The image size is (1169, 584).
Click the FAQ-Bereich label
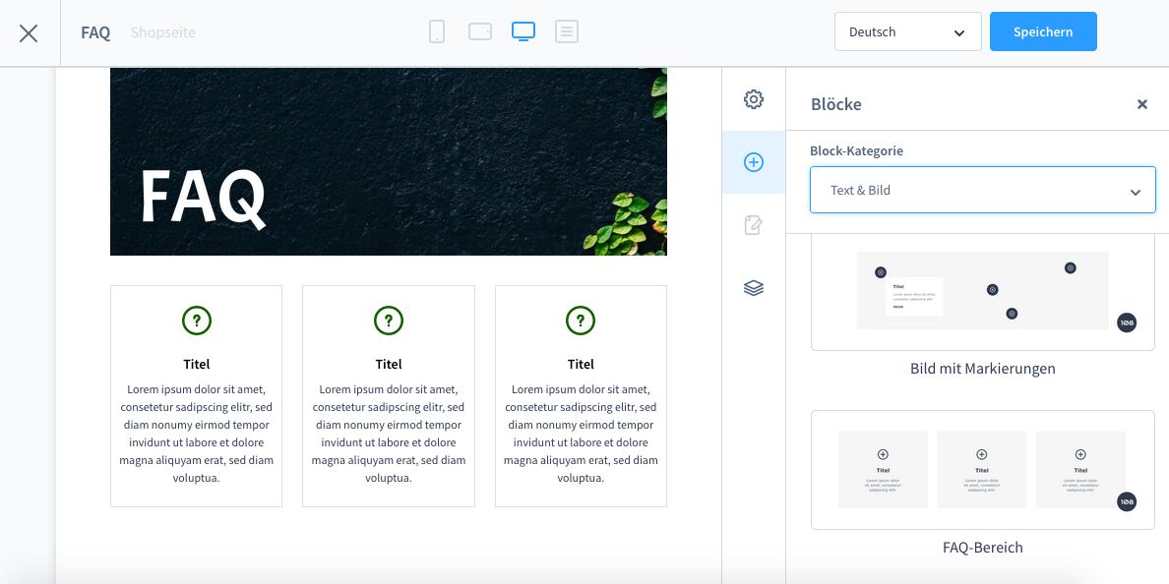pos(983,549)
